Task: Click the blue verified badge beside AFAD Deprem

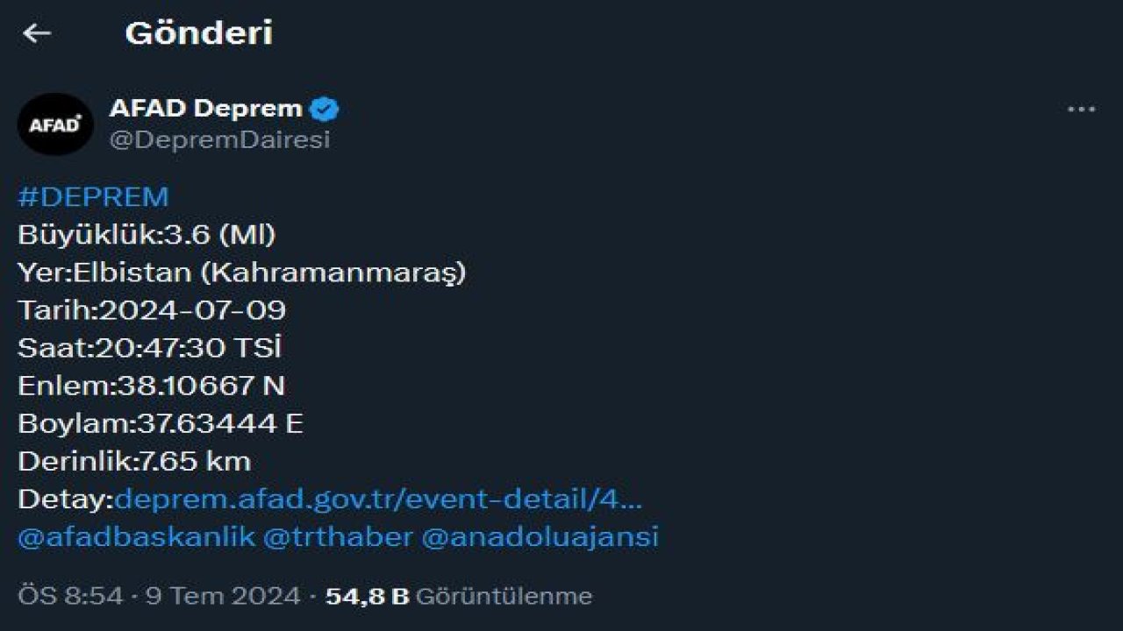Action: [x=325, y=107]
